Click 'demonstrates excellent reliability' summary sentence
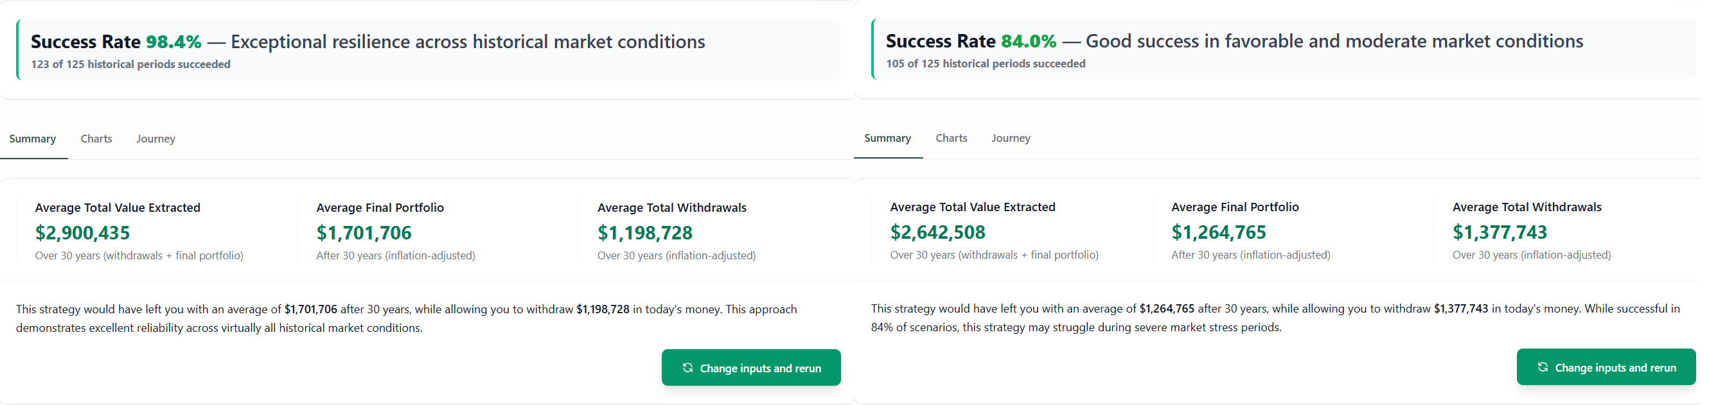This screenshot has width=1709, height=405. tap(219, 328)
